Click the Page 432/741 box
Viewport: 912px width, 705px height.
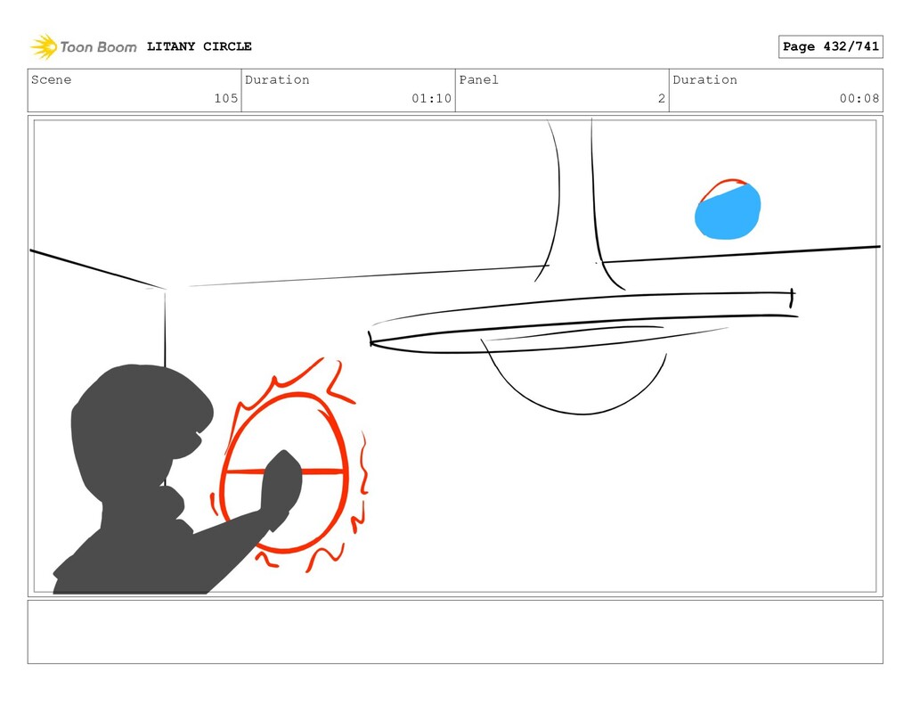(x=830, y=46)
